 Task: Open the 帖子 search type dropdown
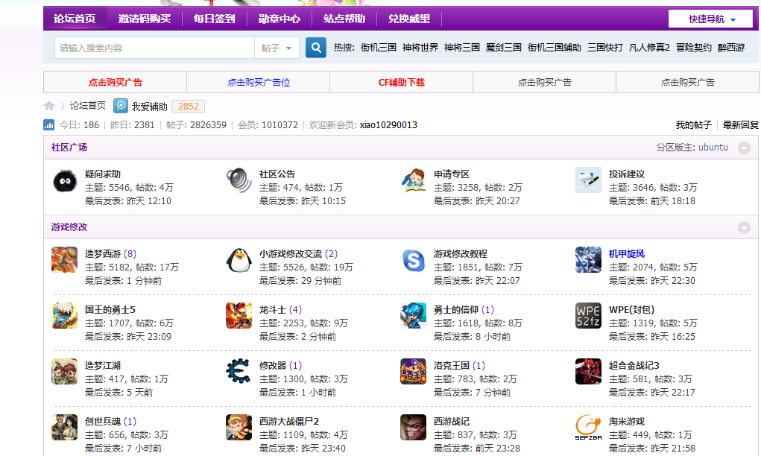click(x=277, y=48)
